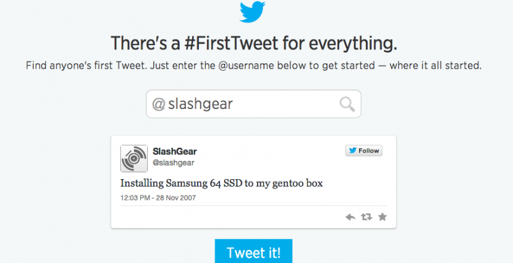Click the "Find anyone's first Tweet" sentence
513x263 pixels.
(86, 66)
